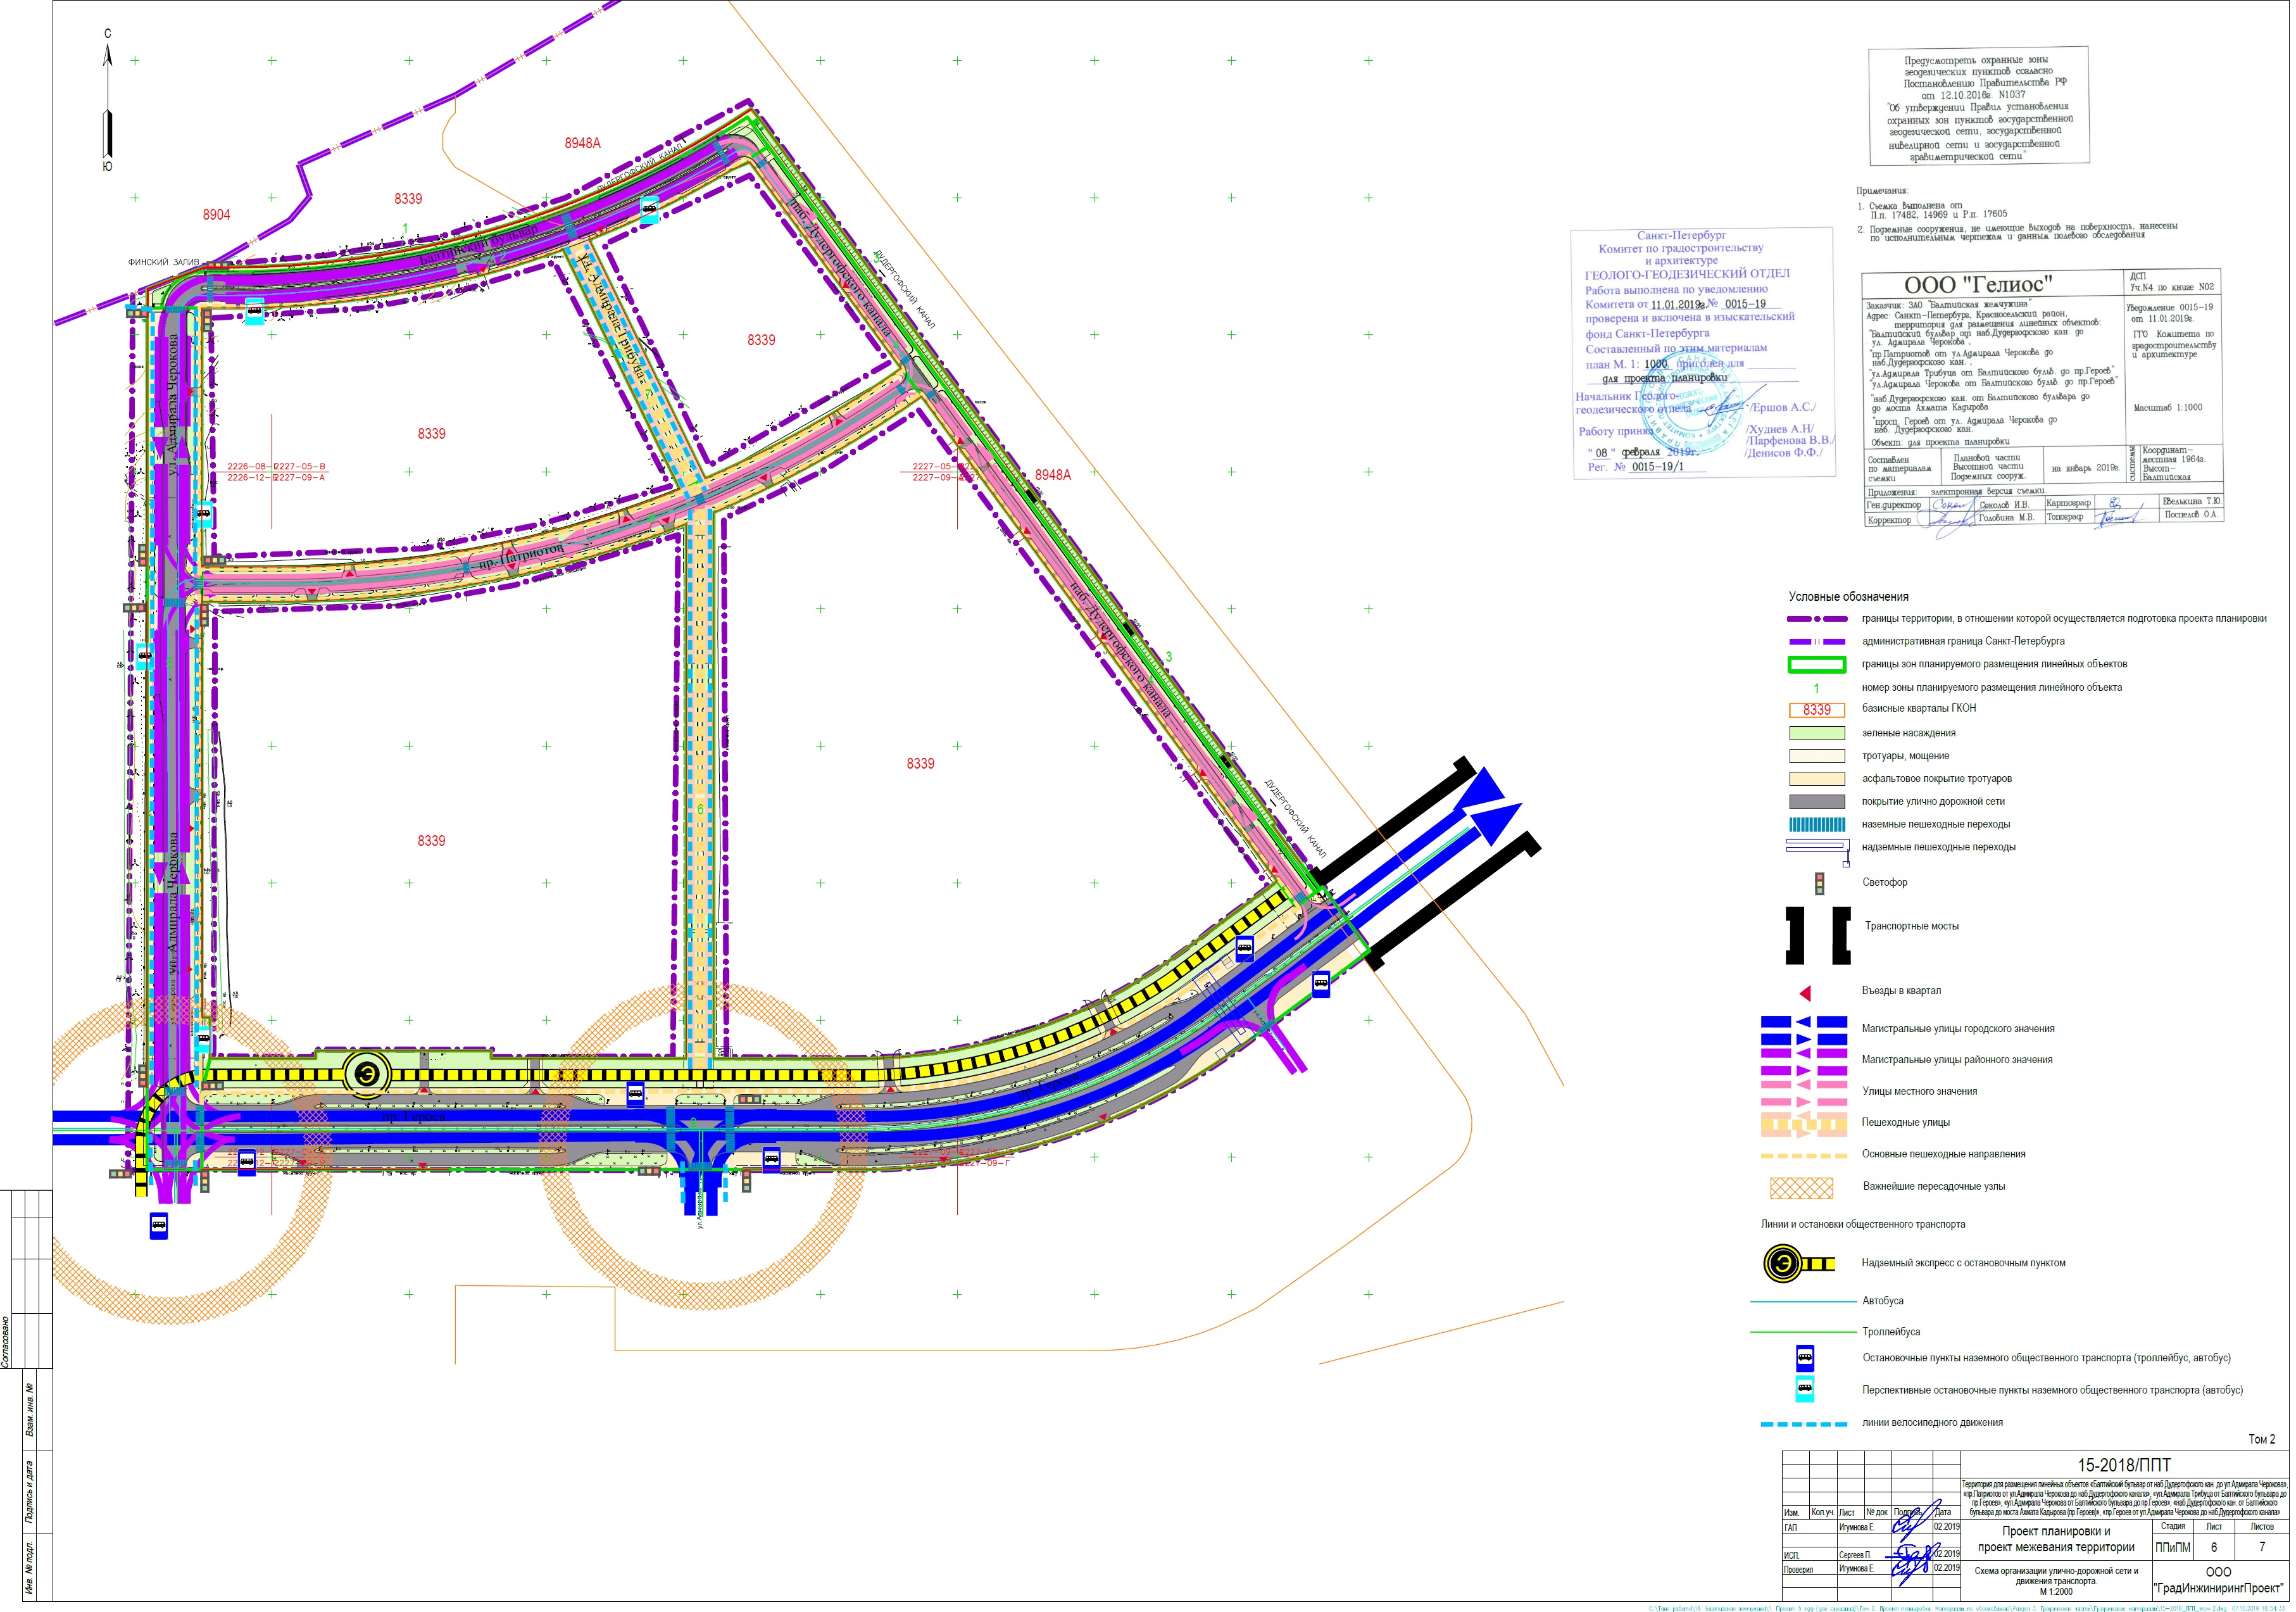Click the blue bus stop icon in legend
This screenshot has height=1612, width=2296.
(x=1806, y=1359)
